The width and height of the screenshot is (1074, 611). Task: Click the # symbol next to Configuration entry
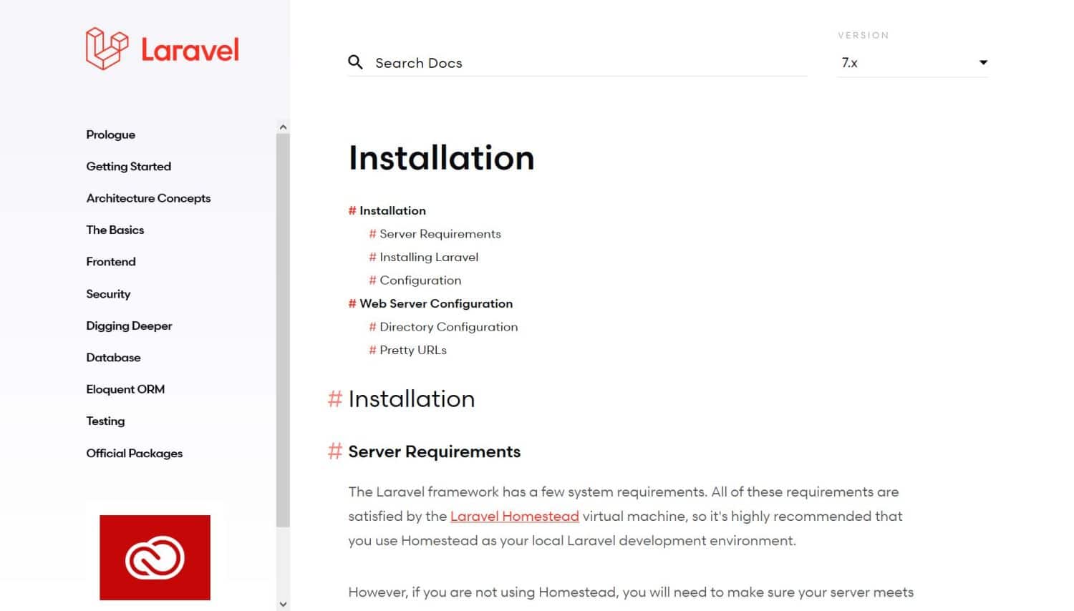[x=372, y=280]
